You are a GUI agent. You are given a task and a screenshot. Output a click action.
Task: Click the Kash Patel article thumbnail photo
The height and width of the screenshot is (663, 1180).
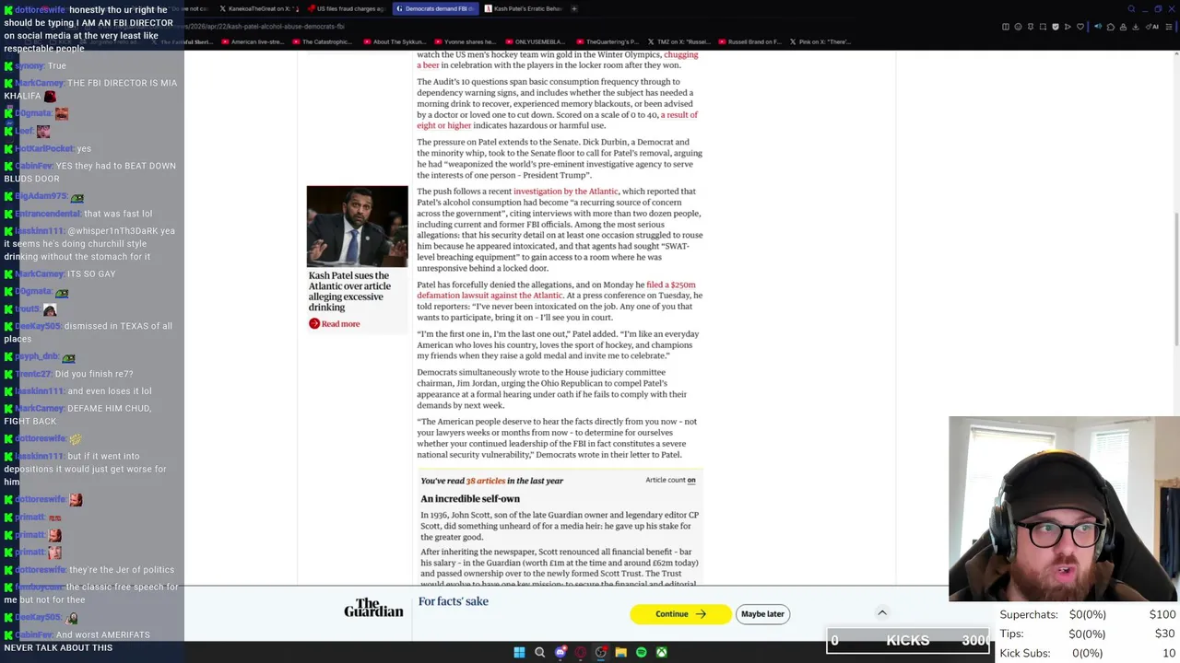pos(357,227)
